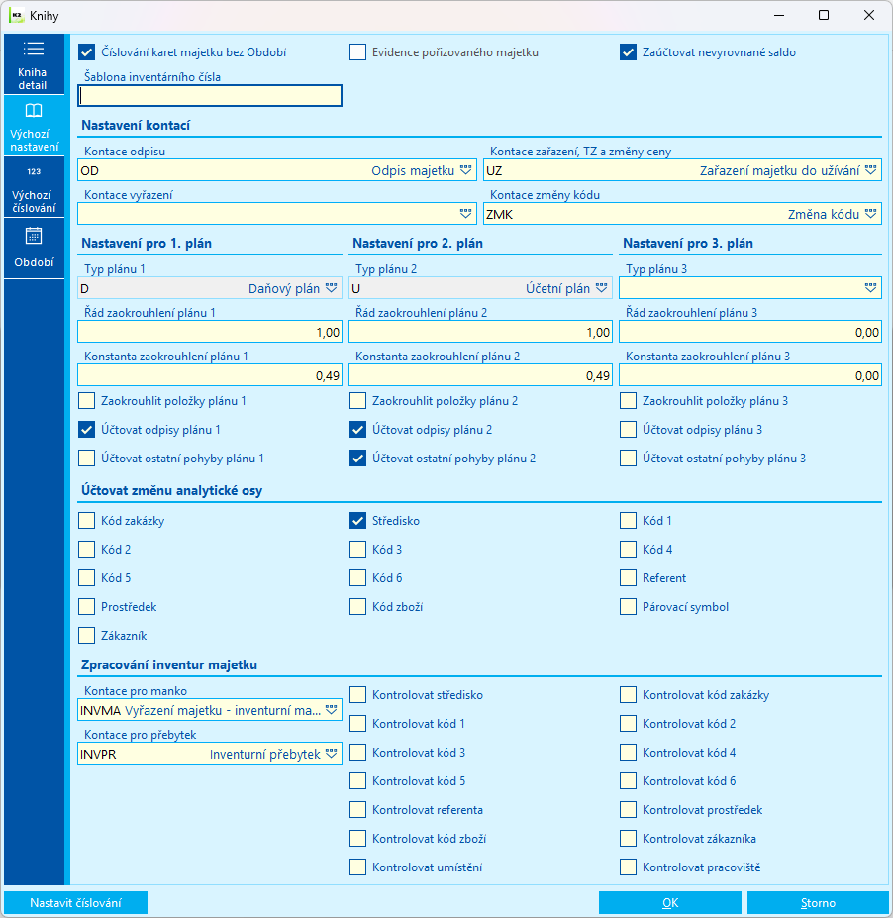
Task: Click the K2 app icon in title bar
Action: click(17, 15)
